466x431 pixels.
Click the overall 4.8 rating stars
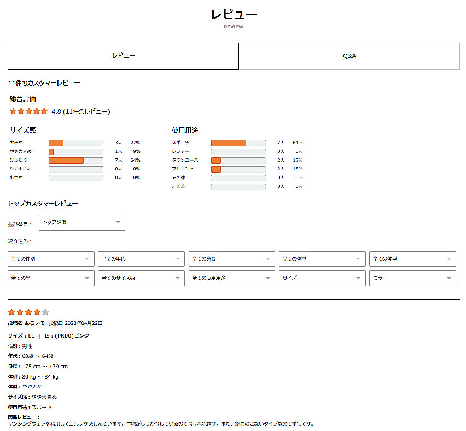click(29, 111)
